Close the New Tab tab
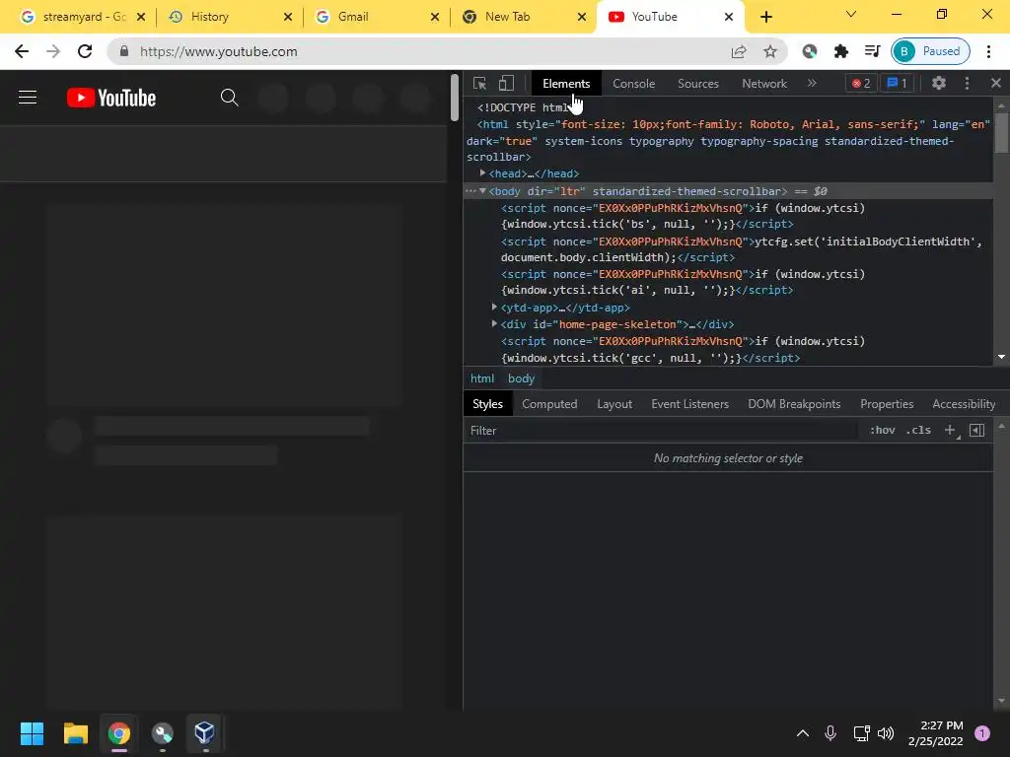Screen dimensions: 1010x757 pyautogui.click(x=582, y=17)
